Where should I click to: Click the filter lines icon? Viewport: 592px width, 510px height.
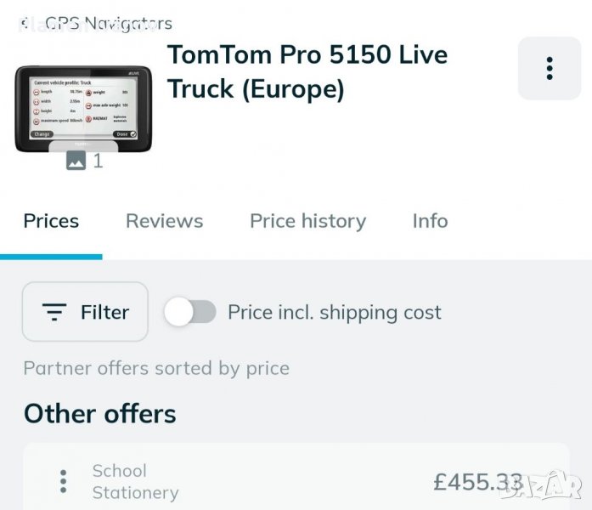click(54, 312)
